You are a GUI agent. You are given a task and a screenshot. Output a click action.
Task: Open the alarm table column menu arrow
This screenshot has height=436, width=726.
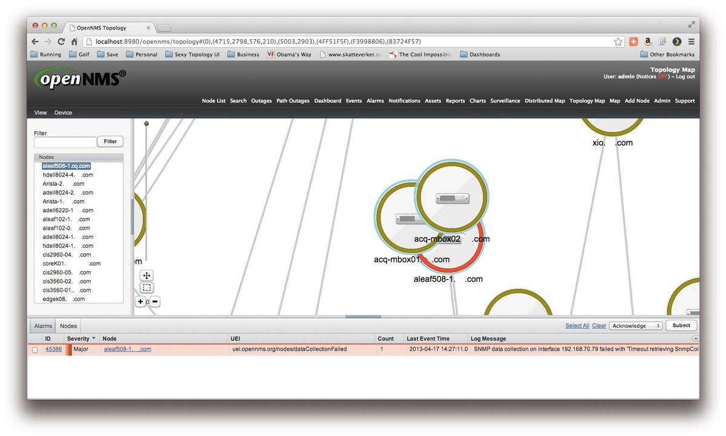tap(695, 339)
